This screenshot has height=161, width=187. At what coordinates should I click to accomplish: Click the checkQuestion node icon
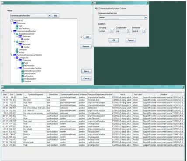[23, 73]
